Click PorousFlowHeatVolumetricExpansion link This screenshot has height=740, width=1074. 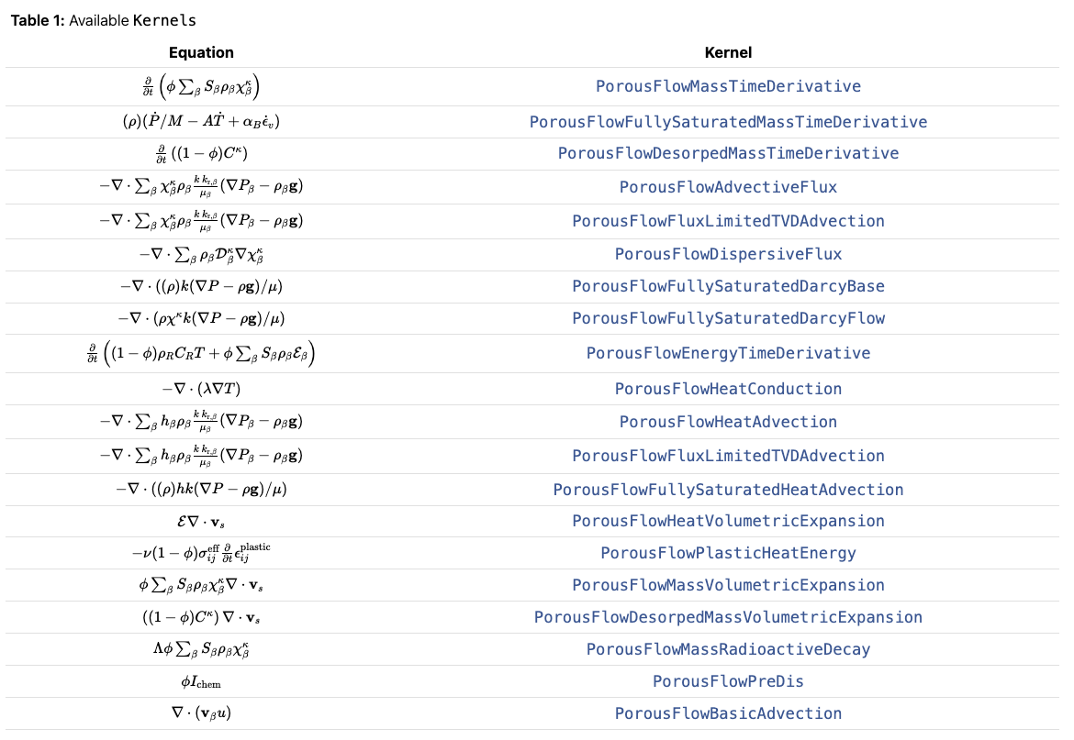pos(728,521)
